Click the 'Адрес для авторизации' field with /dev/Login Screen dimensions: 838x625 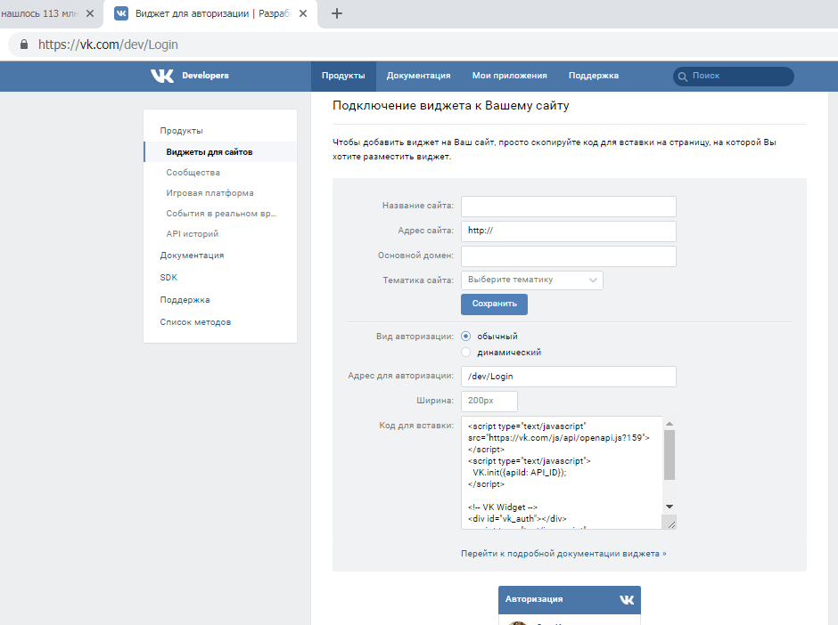[568, 377]
